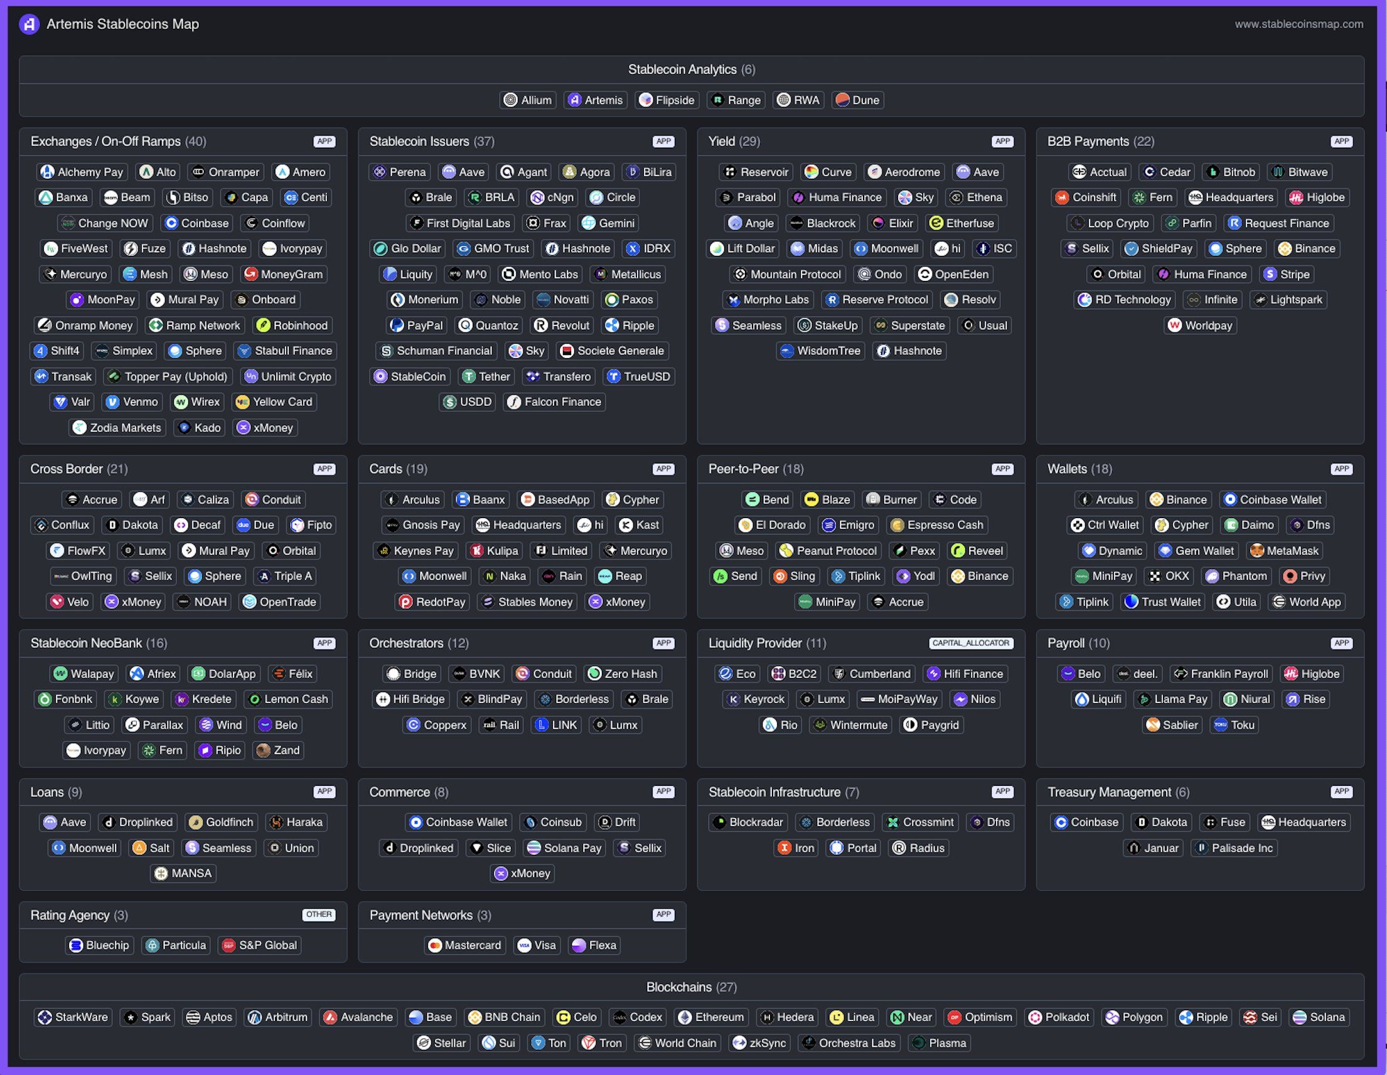The height and width of the screenshot is (1075, 1387).
Task: Select the Visa logo icon
Action: click(524, 946)
